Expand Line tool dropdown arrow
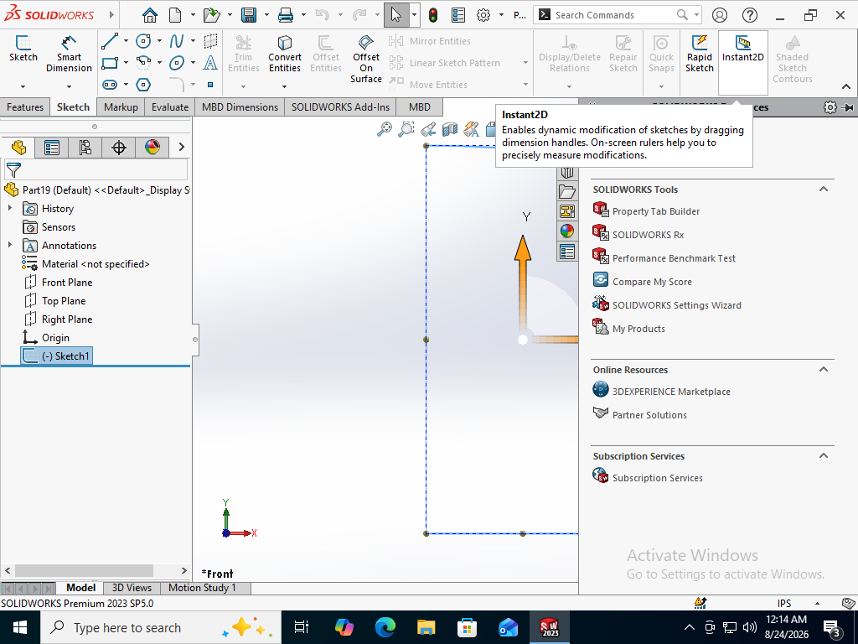Viewport: 858px width, 644px height. [x=126, y=41]
